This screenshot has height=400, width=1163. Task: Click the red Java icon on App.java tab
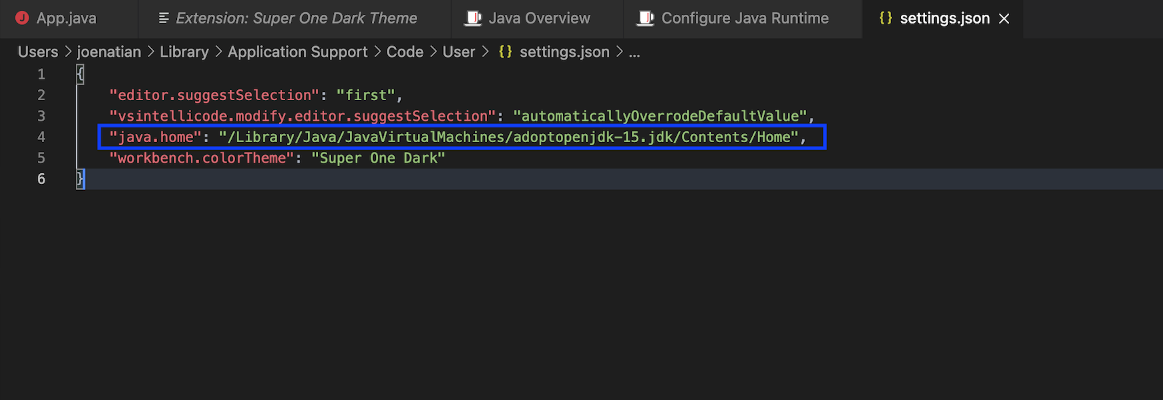pyautogui.click(x=22, y=18)
